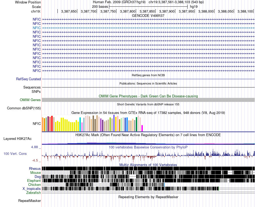Click the 'RepeatMasker' track label
This screenshot has width=255, height=207.
click(x=30, y=201)
